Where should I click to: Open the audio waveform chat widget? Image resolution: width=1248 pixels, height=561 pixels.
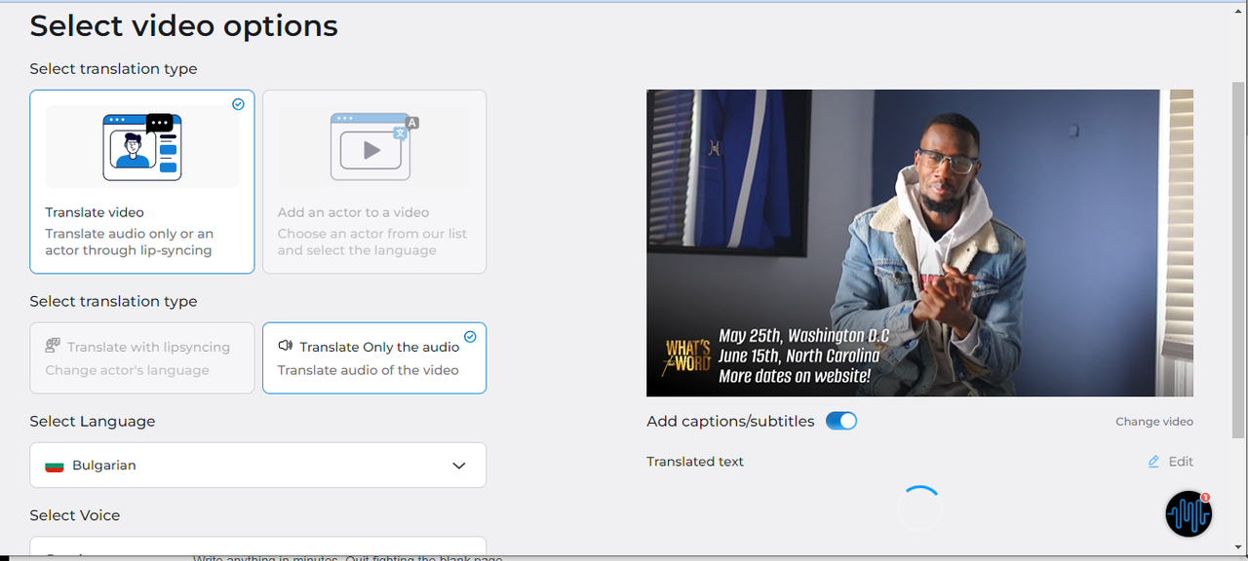[x=1189, y=514]
